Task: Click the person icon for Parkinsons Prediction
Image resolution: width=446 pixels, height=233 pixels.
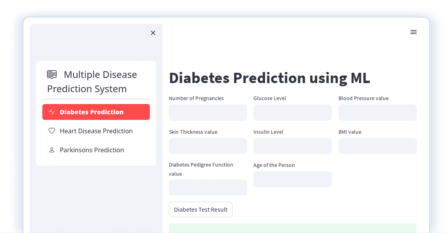Action: [52, 150]
